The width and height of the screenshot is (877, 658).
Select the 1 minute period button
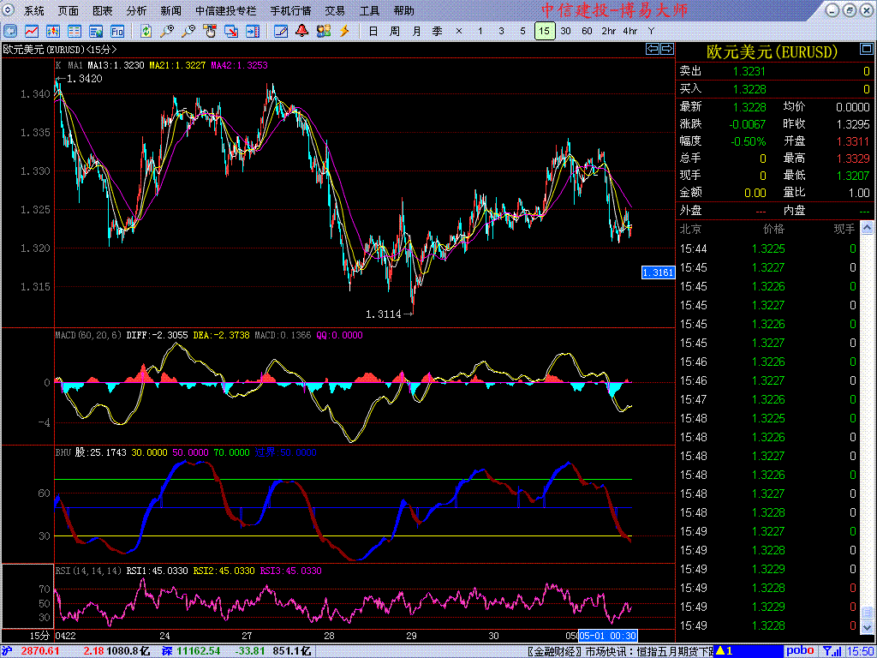point(480,31)
